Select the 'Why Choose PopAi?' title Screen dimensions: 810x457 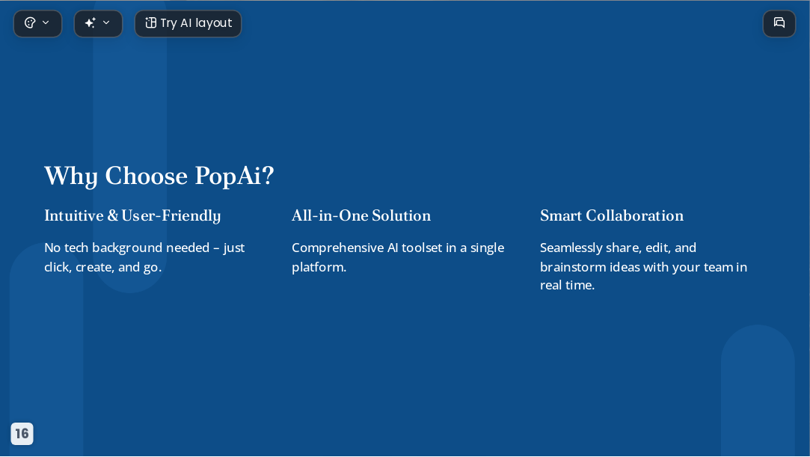tap(159, 176)
